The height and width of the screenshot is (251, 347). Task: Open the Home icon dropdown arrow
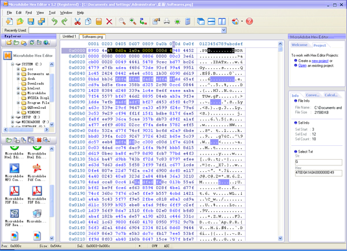coord(242,21)
